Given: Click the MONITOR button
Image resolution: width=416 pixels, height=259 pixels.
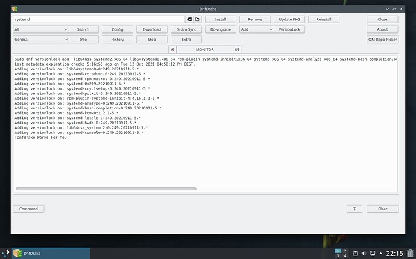Looking at the screenshot, I should pyautogui.click(x=204, y=49).
